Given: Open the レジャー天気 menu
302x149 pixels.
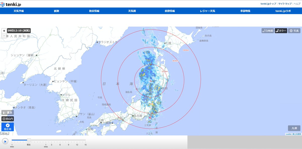Looking at the screenshot, I should (x=207, y=11).
